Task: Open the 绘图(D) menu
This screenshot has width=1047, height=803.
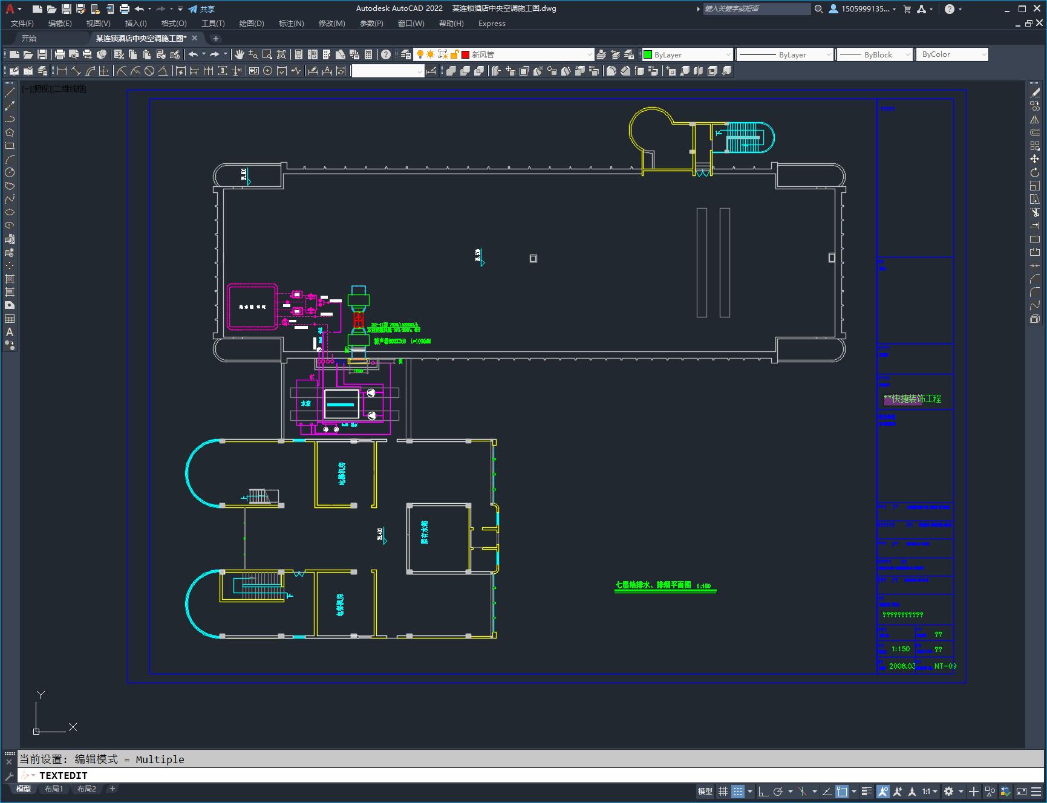Action: click(251, 24)
